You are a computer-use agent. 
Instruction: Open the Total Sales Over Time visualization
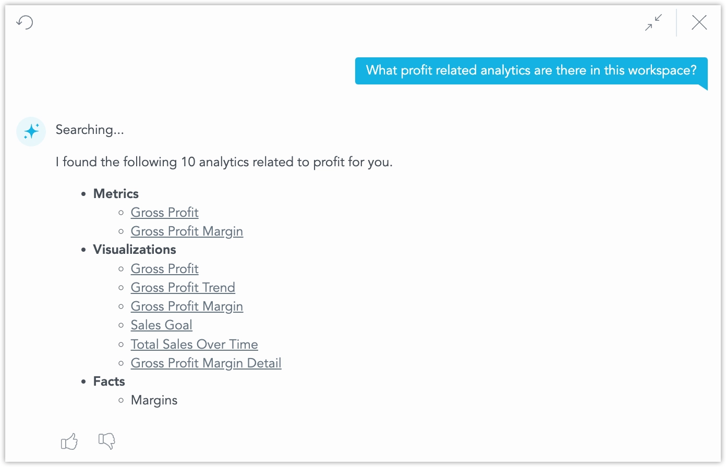point(194,344)
